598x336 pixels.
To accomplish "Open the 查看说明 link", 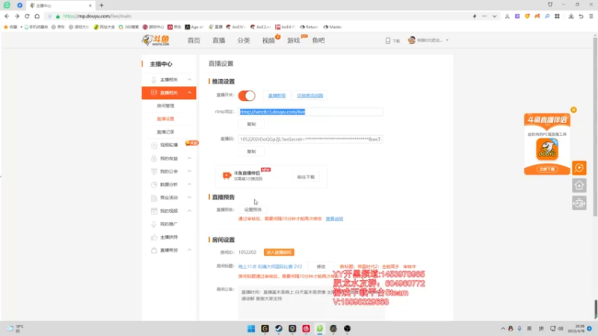I will coord(334,219).
